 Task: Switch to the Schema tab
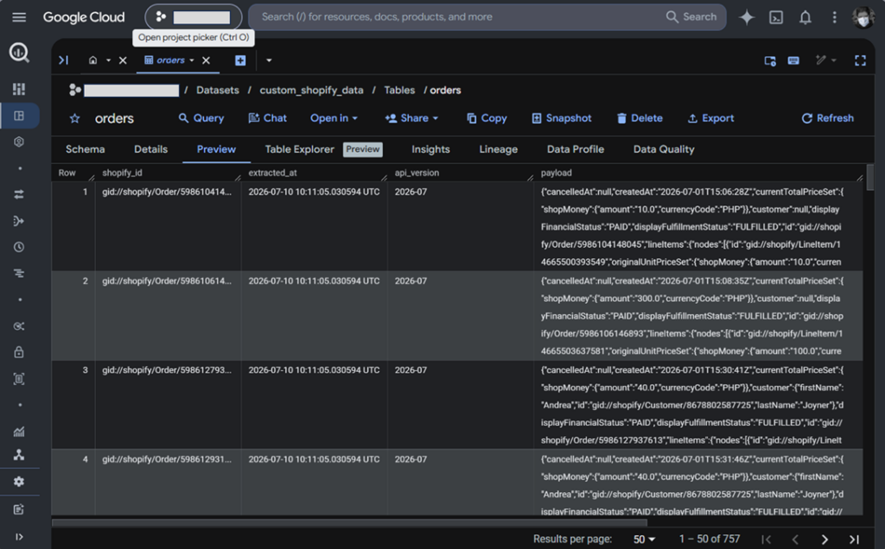(x=86, y=149)
